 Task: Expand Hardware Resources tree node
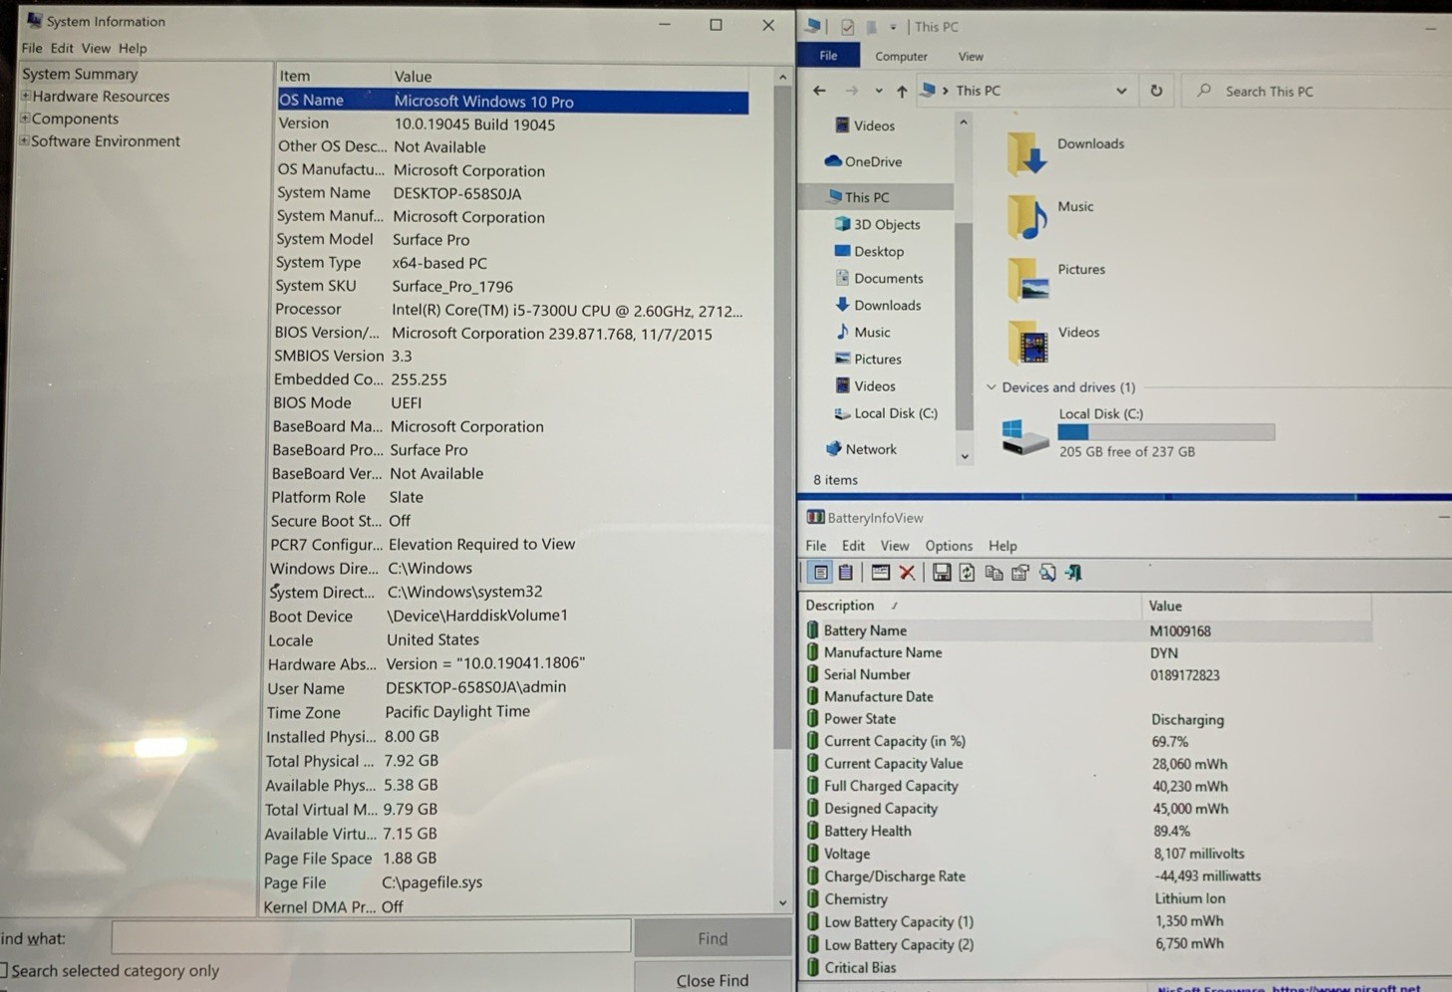25,97
